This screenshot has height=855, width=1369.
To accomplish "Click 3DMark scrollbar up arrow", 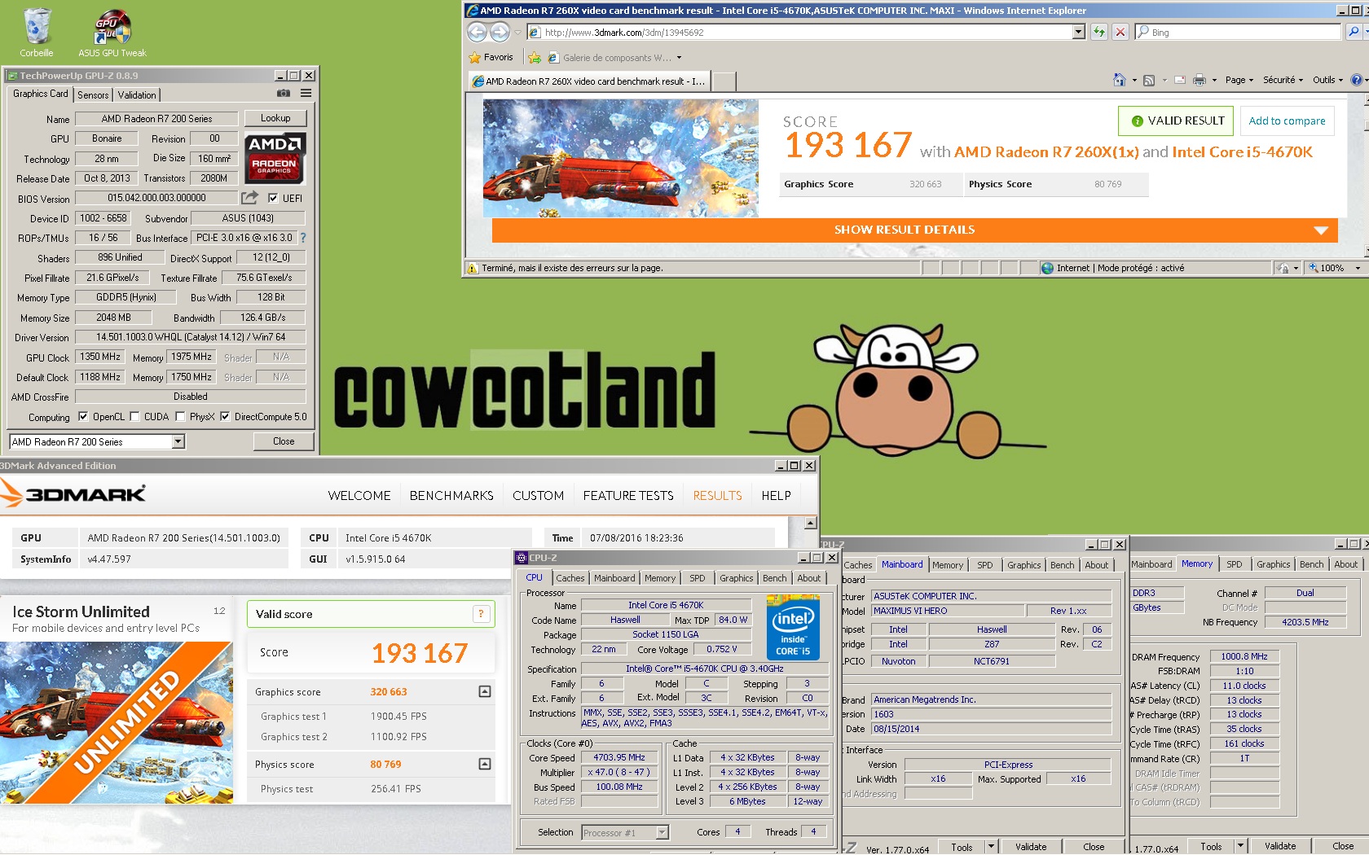I will coord(811,523).
